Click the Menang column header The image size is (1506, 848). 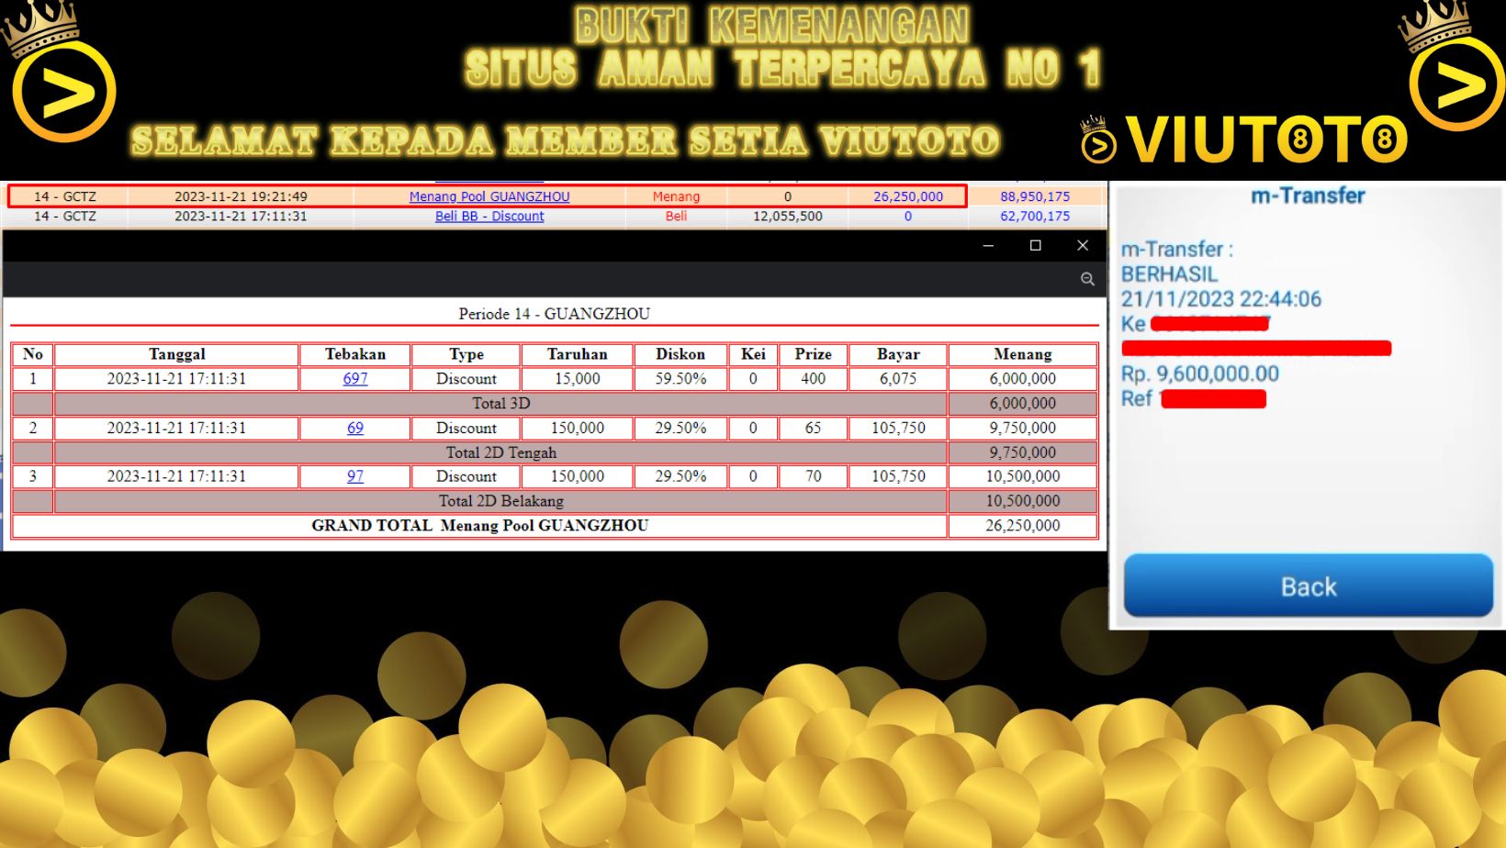1023,354
